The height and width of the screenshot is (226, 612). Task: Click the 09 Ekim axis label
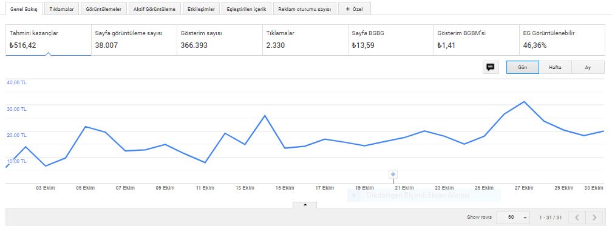click(x=165, y=188)
